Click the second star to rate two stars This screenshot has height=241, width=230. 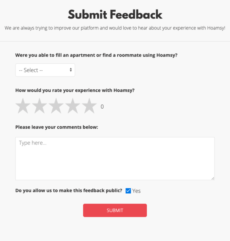40,105
